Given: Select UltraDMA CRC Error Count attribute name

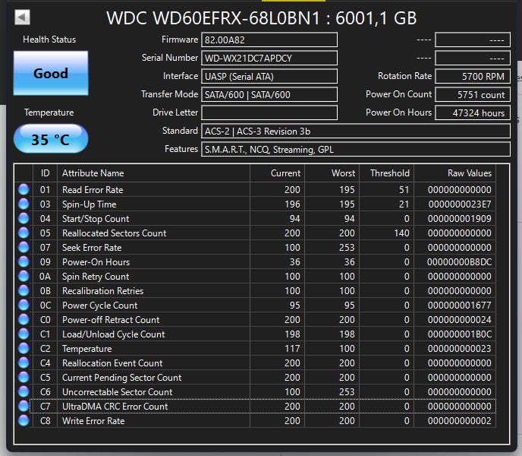Looking at the screenshot, I should [x=115, y=407].
